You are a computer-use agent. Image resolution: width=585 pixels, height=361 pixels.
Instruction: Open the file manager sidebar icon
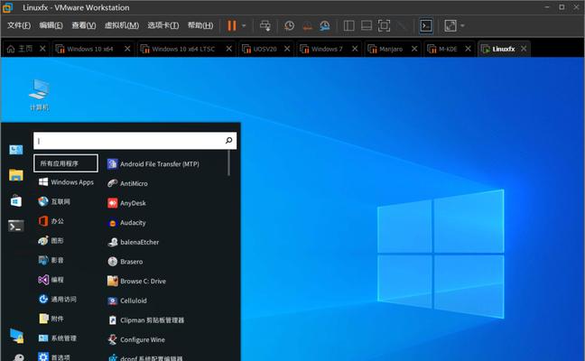click(16, 175)
